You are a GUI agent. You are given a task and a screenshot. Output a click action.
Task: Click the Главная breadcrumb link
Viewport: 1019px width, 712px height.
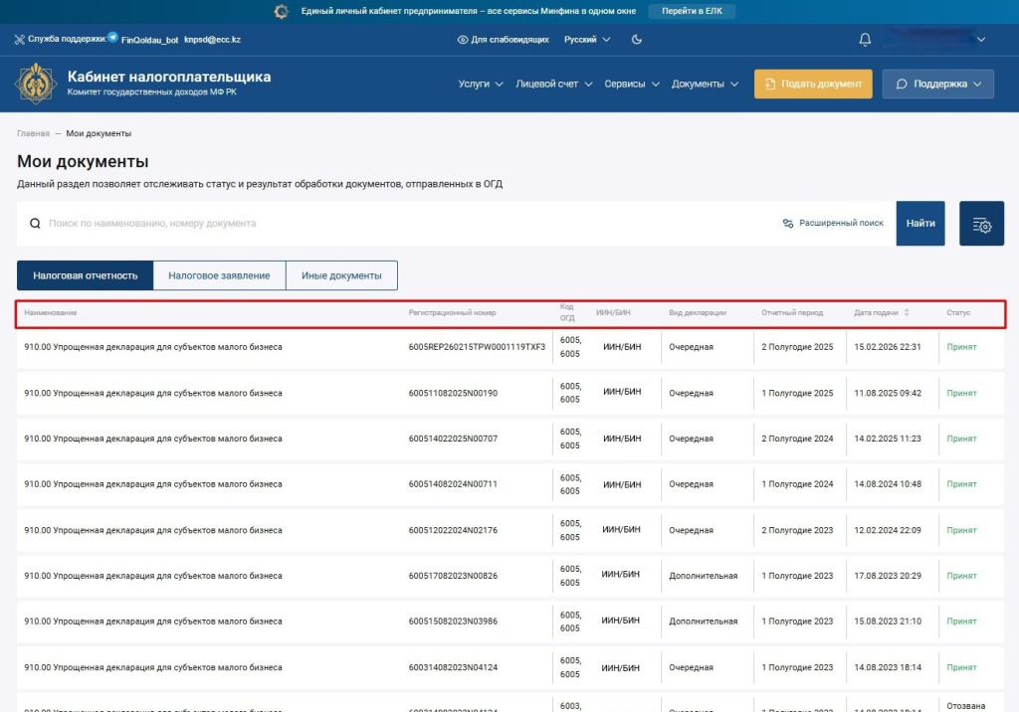click(33, 133)
